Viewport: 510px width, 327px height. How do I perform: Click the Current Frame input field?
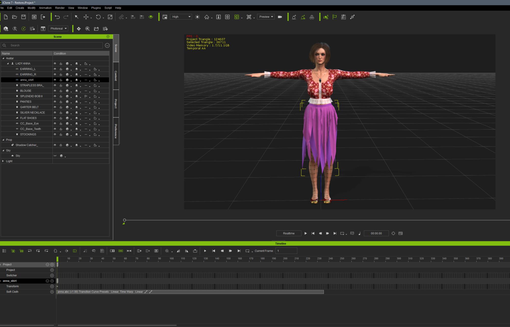[286, 251]
